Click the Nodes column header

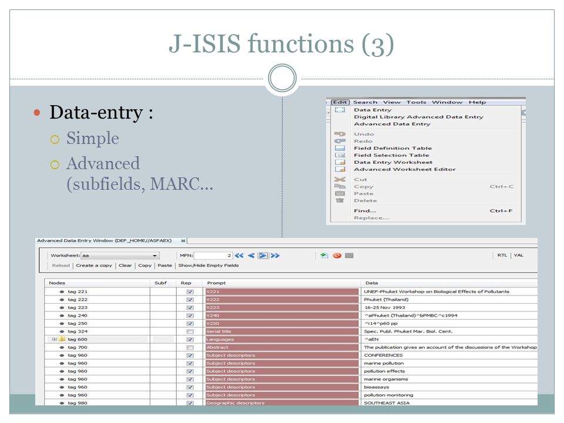tap(97, 283)
